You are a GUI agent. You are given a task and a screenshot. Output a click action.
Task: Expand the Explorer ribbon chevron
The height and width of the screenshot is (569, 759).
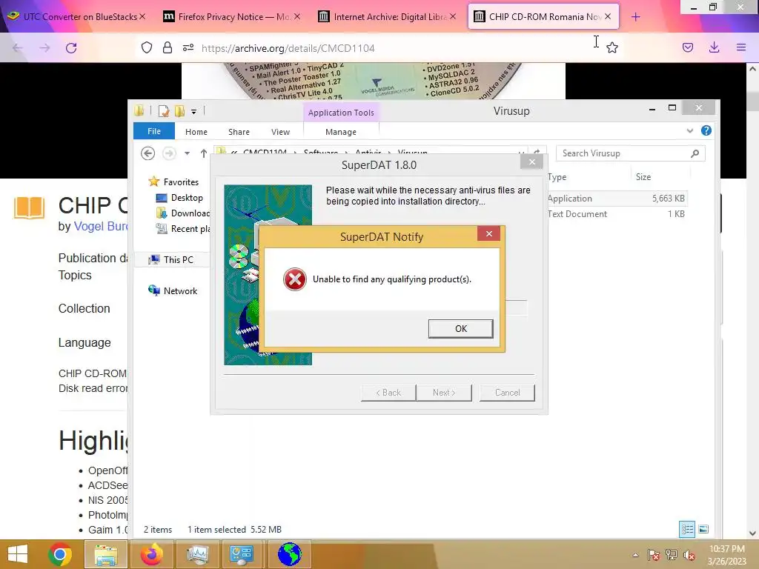pyautogui.click(x=690, y=130)
